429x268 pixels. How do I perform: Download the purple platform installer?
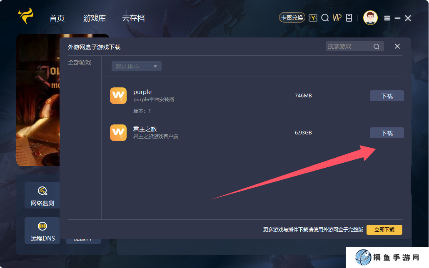pyautogui.click(x=387, y=96)
